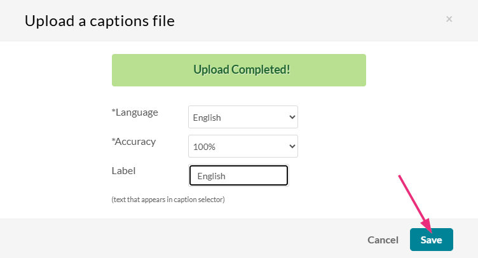
Task: Click the *Accuracy field label
Action: click(x=133, y=142)
